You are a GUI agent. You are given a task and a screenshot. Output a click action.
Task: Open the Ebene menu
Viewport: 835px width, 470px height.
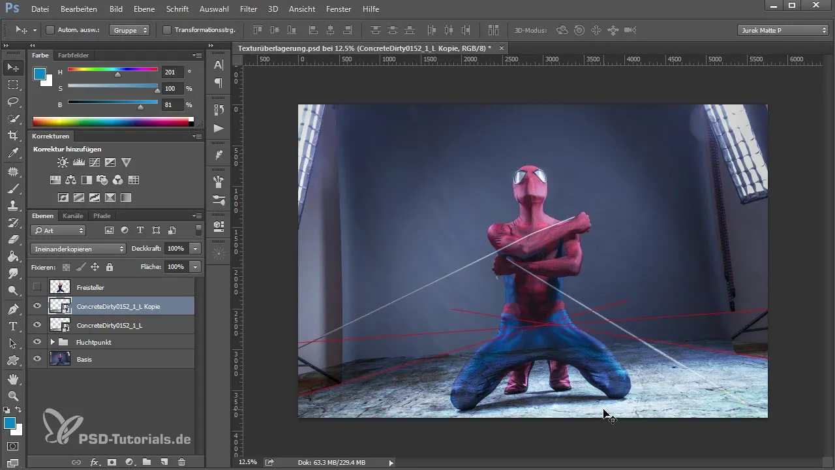point(145,9)
